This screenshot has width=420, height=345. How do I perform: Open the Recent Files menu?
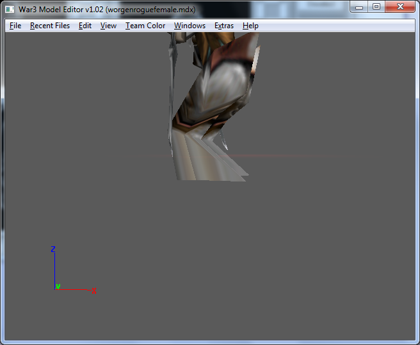(50, 26)
